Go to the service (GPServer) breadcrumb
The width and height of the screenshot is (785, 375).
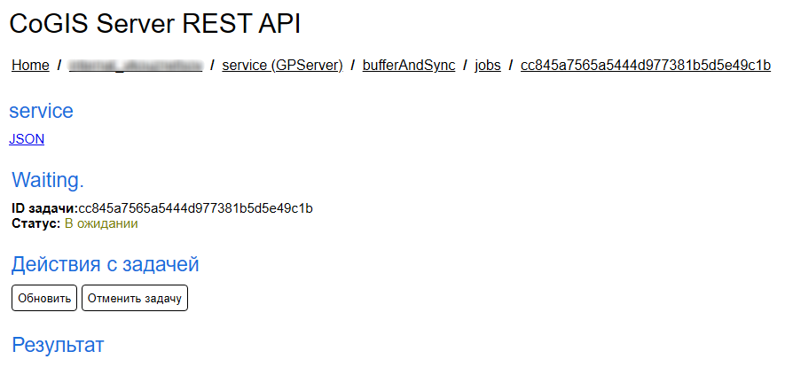(282, 65)
